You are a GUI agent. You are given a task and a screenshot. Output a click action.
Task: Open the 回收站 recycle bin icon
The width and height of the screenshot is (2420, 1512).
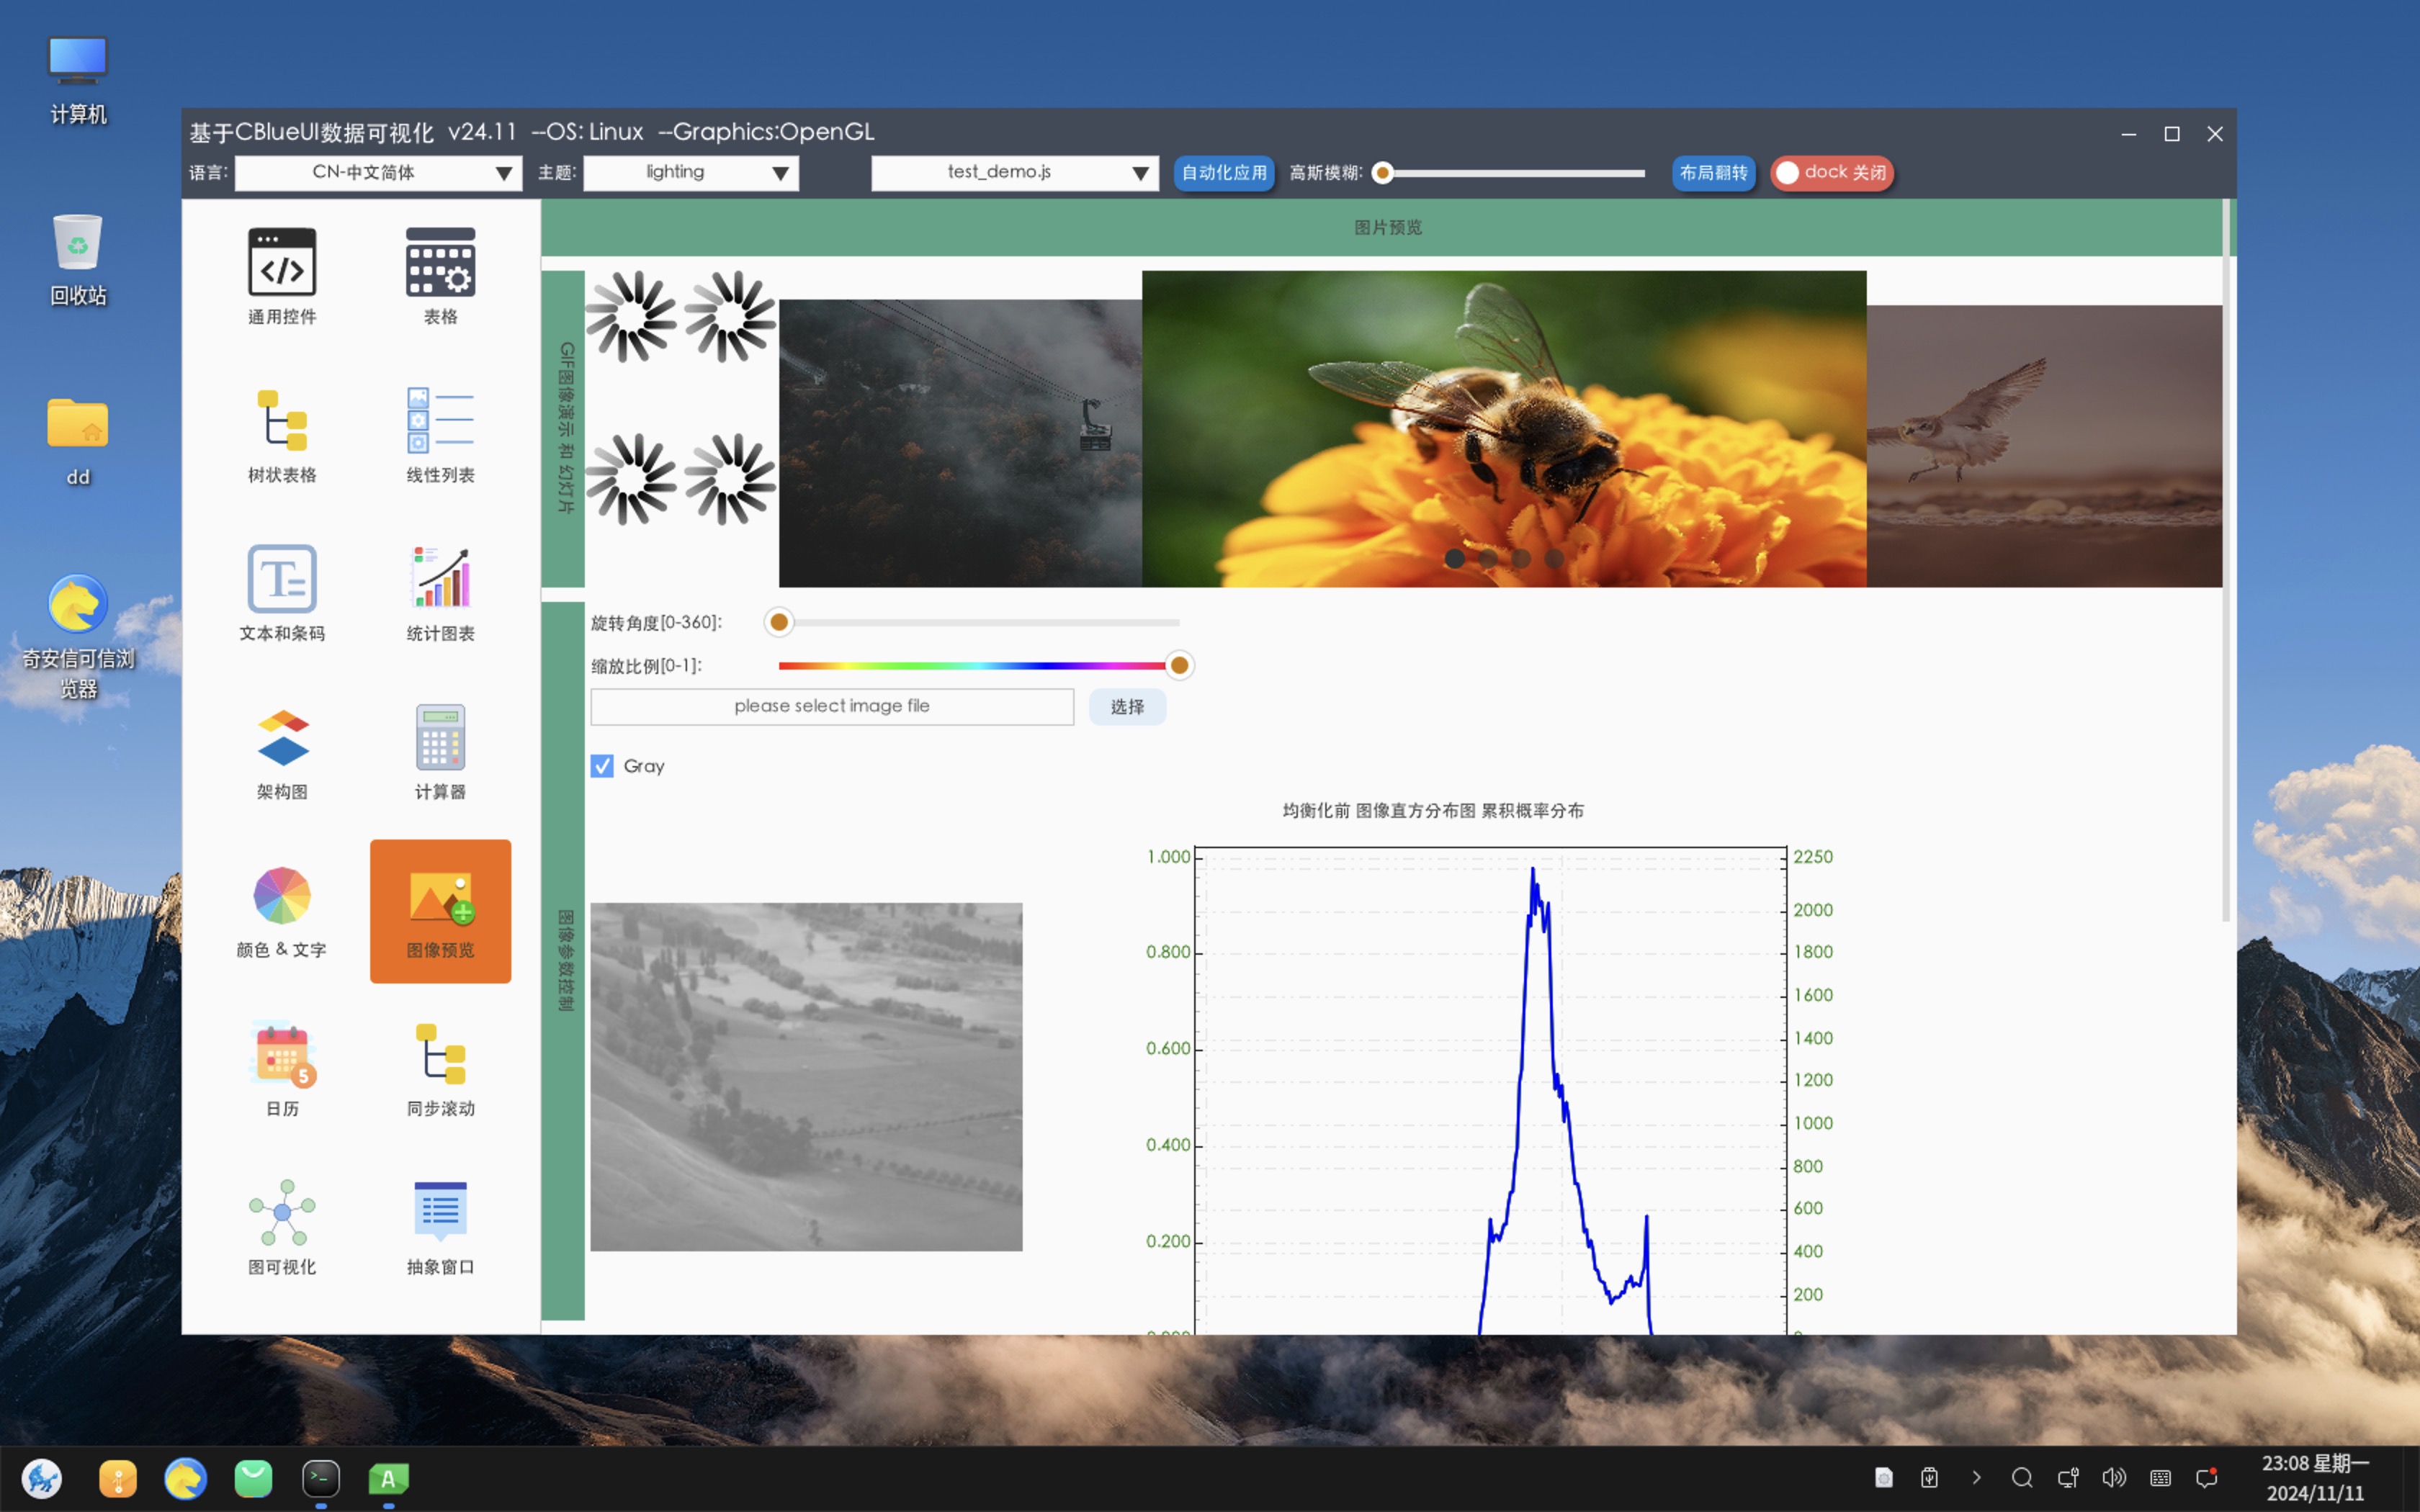pyautogui.click(x=78, y=260)
